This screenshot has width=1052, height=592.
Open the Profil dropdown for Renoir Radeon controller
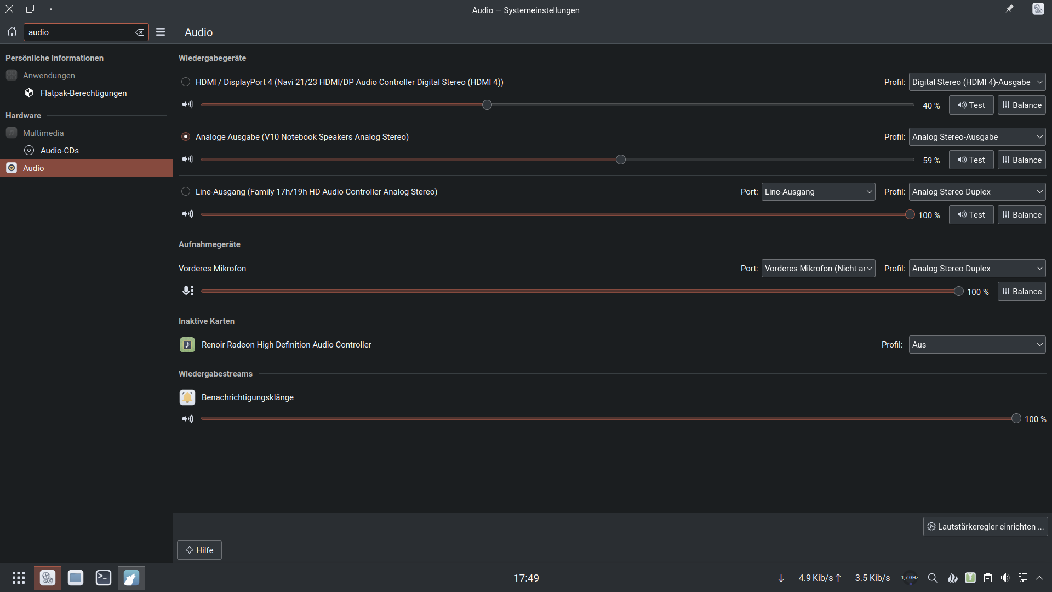[x=977, y=345]
